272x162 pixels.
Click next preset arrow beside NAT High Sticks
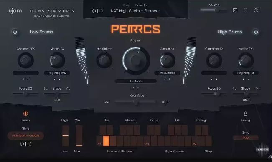click(x=100, y=11)
